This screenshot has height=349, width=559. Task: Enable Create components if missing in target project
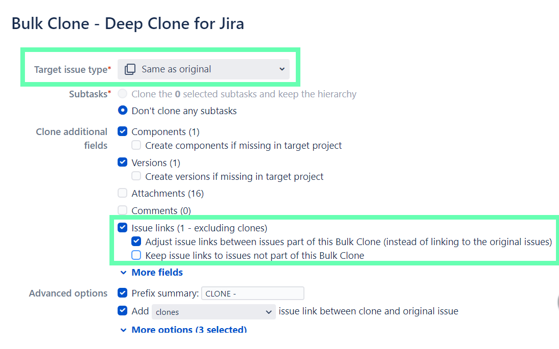pos(136,145)
